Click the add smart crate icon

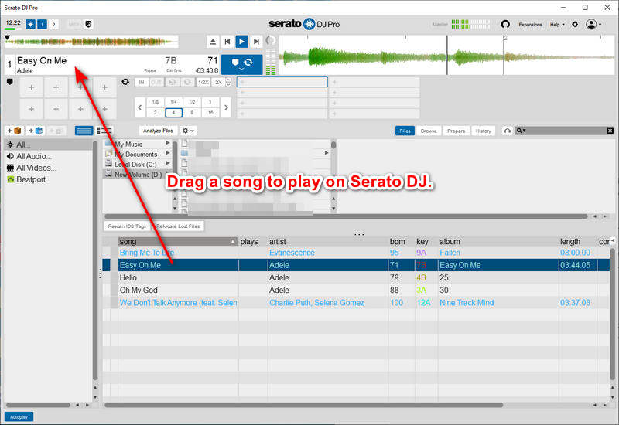click(x=36, y=131)
